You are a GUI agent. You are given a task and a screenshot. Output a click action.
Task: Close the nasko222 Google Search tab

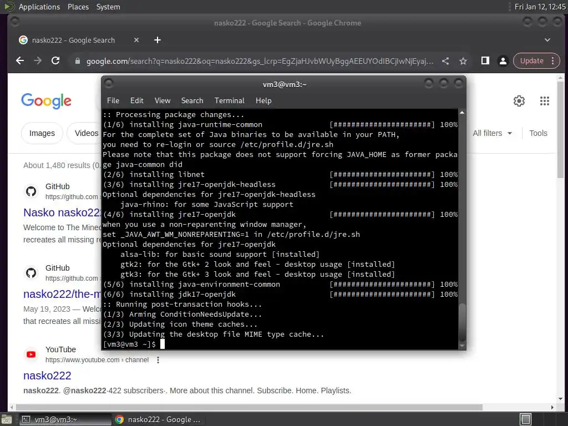coord(136,40)
